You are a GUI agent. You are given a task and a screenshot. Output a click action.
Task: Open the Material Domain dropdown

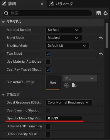pyautogui.click(x=64, y=30)
